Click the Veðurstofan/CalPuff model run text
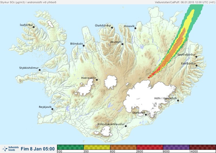The image size is (216, 153). click(x=185, y=2)
